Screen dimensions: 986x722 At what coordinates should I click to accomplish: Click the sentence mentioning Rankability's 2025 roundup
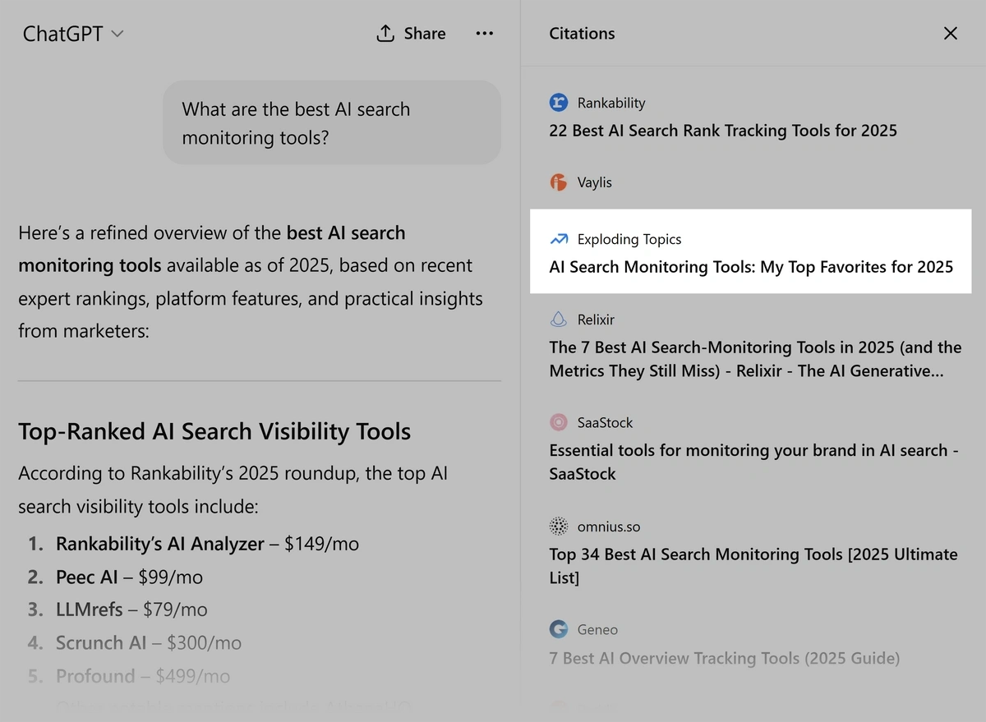(x=233, y=490)
